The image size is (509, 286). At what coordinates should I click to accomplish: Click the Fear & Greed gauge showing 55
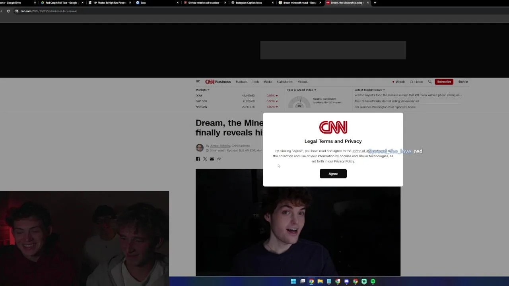[299, 102]
